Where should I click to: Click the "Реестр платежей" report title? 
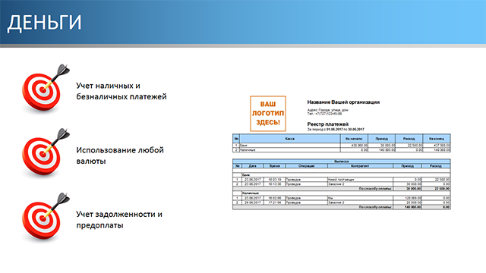pyautogui.click(x=328, y=124)
